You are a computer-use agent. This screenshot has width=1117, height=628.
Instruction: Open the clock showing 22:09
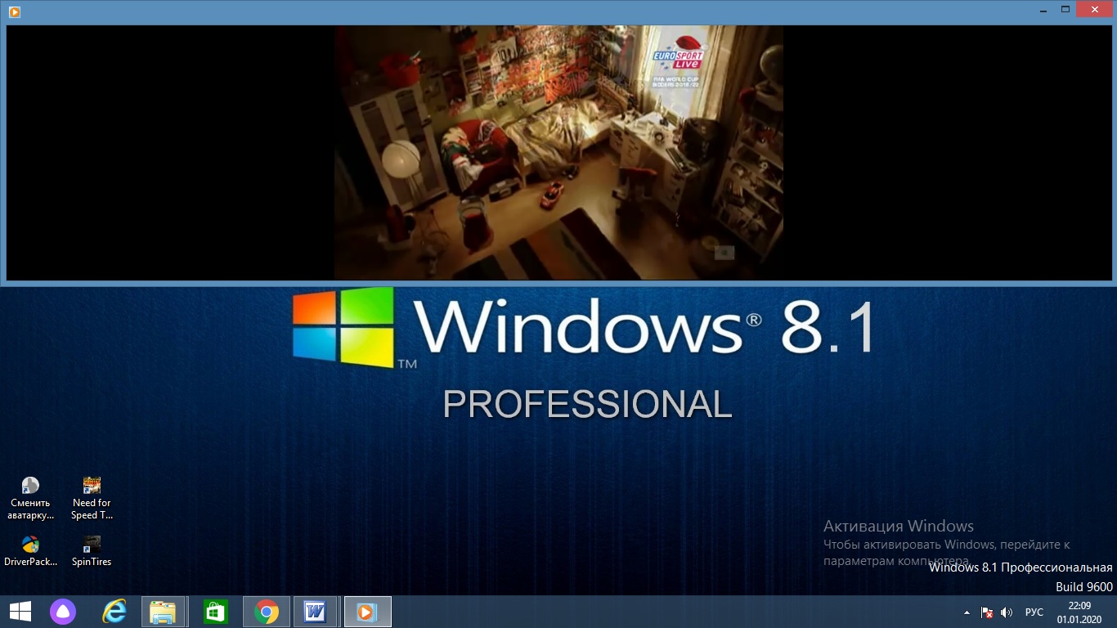[x=1079, y=612]
